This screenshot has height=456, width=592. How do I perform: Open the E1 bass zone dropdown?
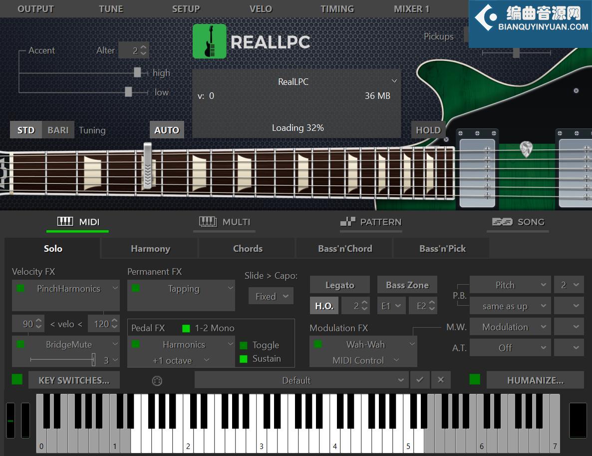point(391,306)
